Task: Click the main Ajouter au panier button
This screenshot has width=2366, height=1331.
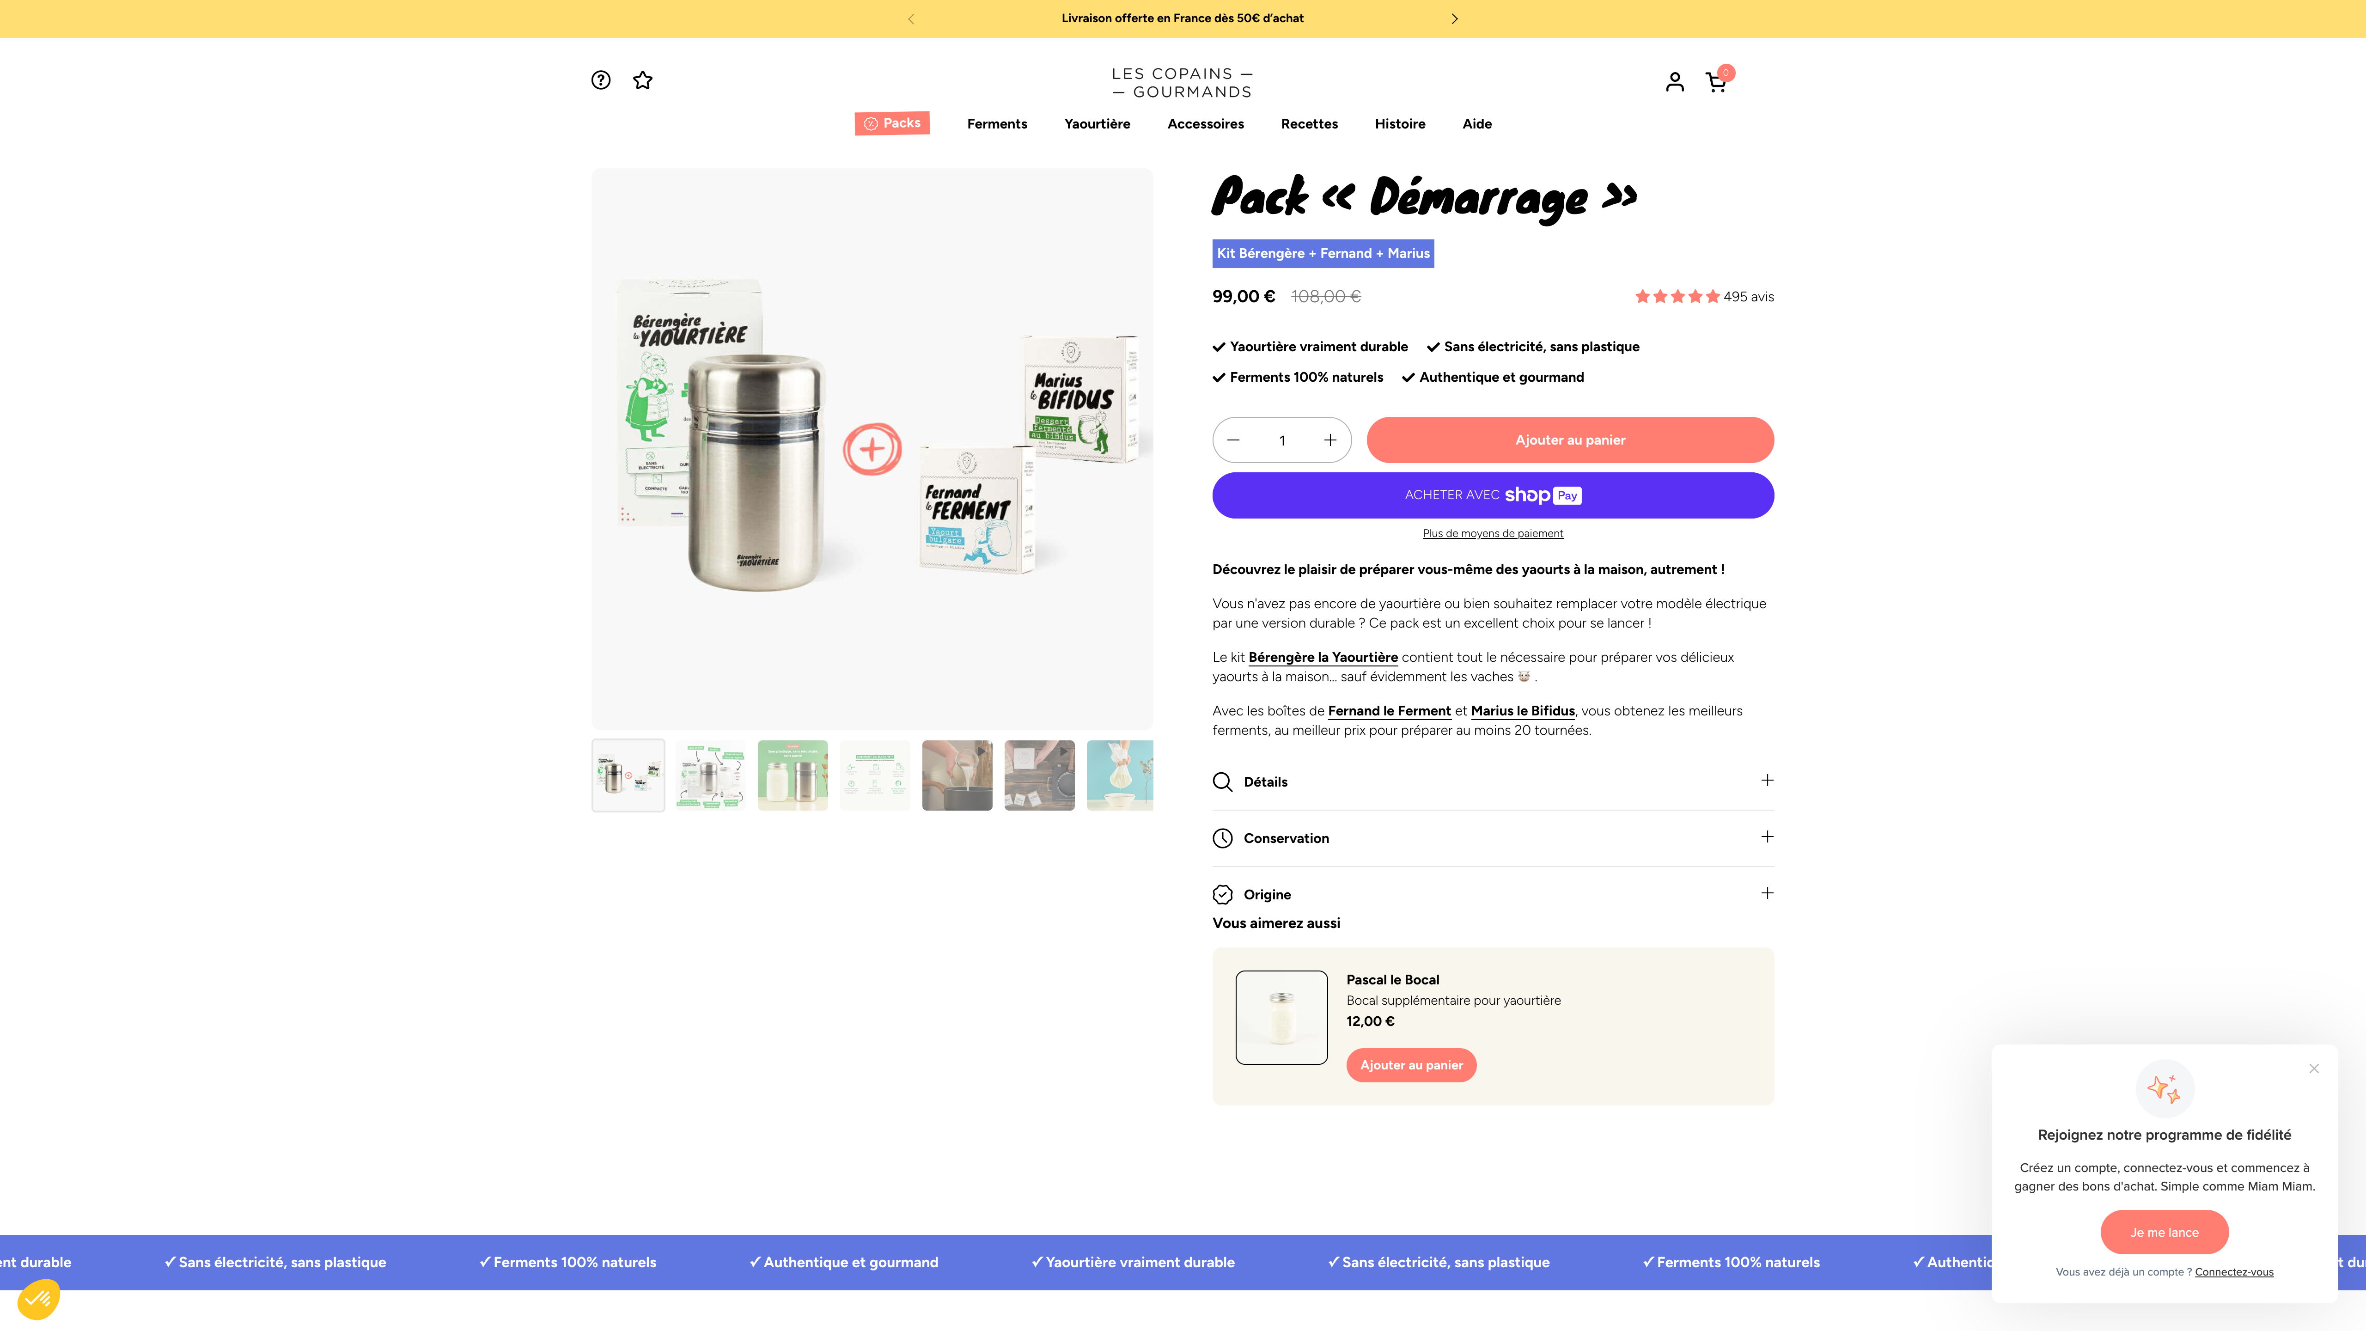Action: pos(1570,440)
